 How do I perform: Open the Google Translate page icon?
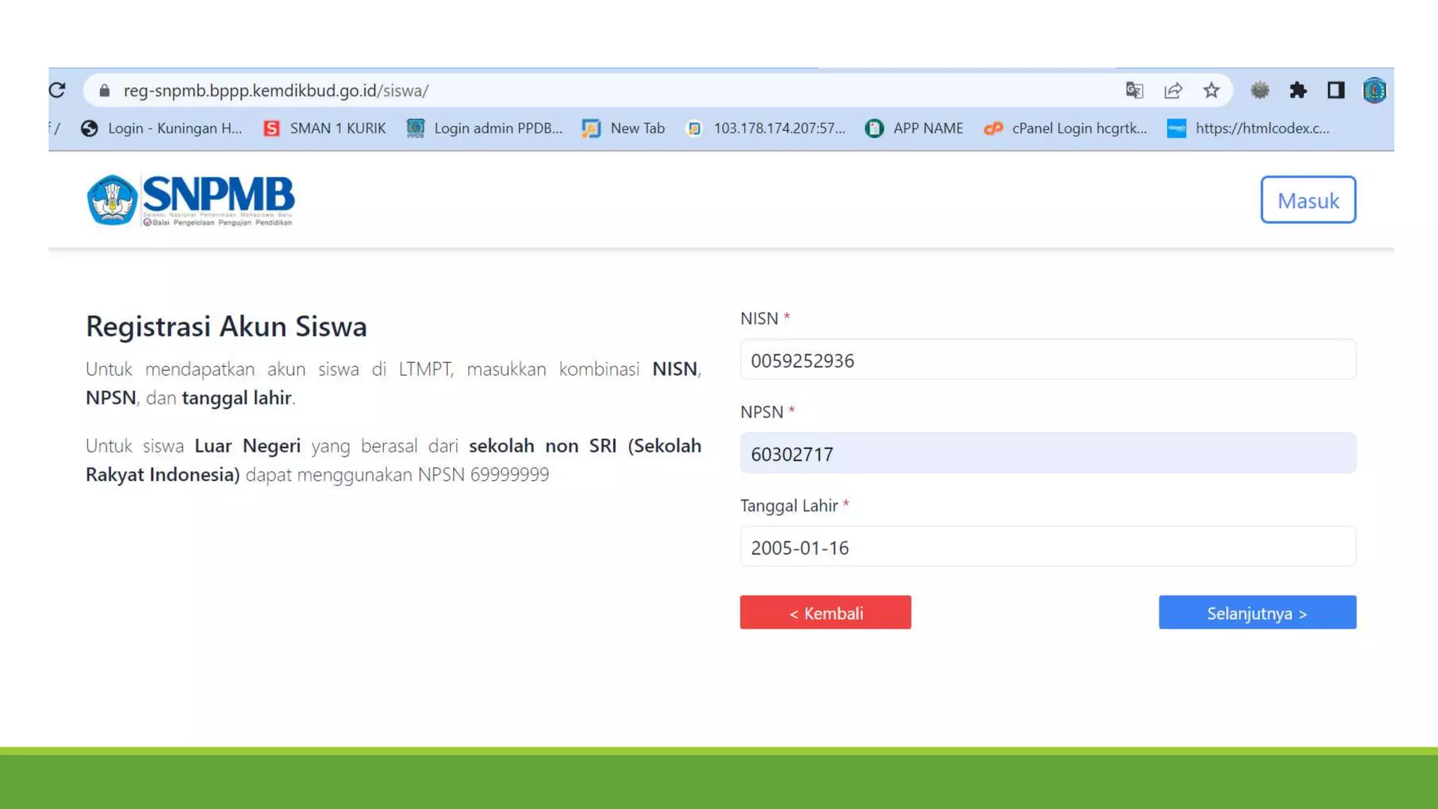coord(1134,91)
